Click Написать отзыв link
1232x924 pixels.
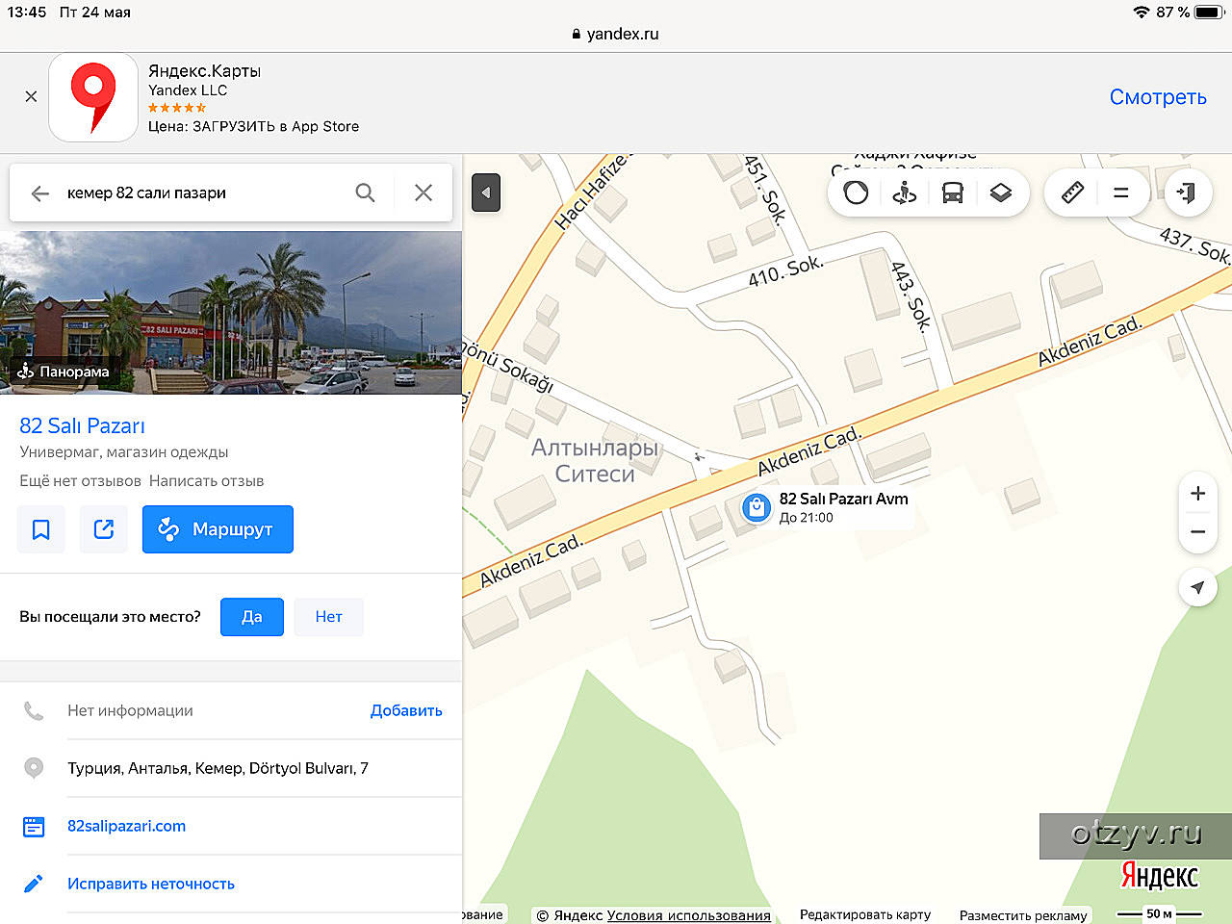point(206,481)
